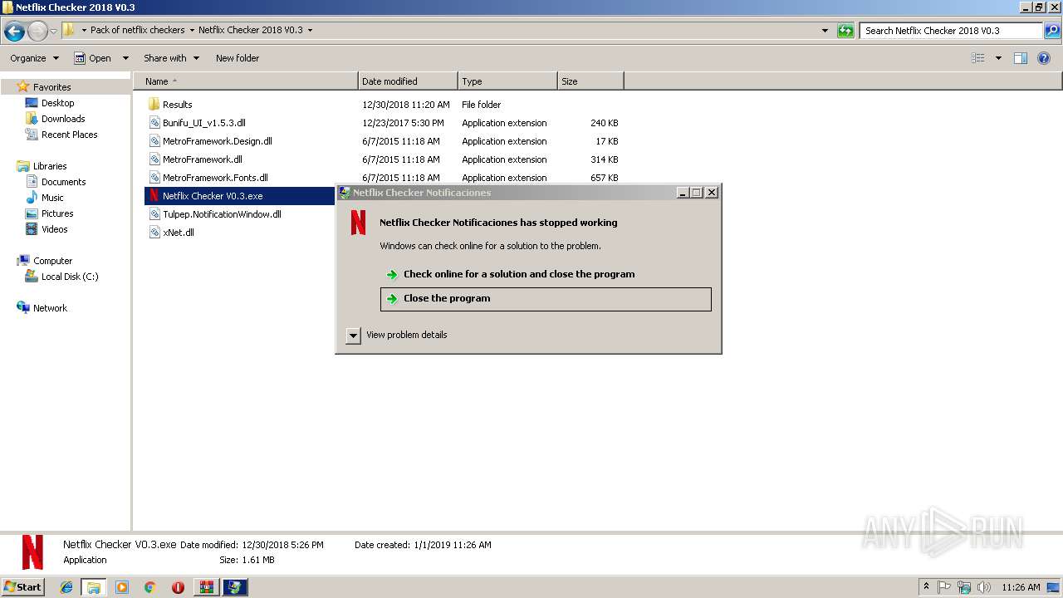
Task: Select MetroFramework.Fonts.dll file icon
Action: (x=154, y=178)
